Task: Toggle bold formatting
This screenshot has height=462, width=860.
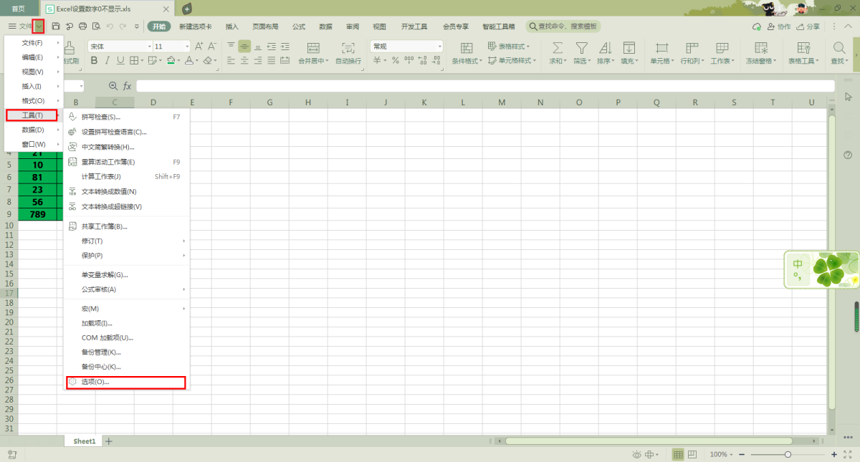Action: click(94, 61)
